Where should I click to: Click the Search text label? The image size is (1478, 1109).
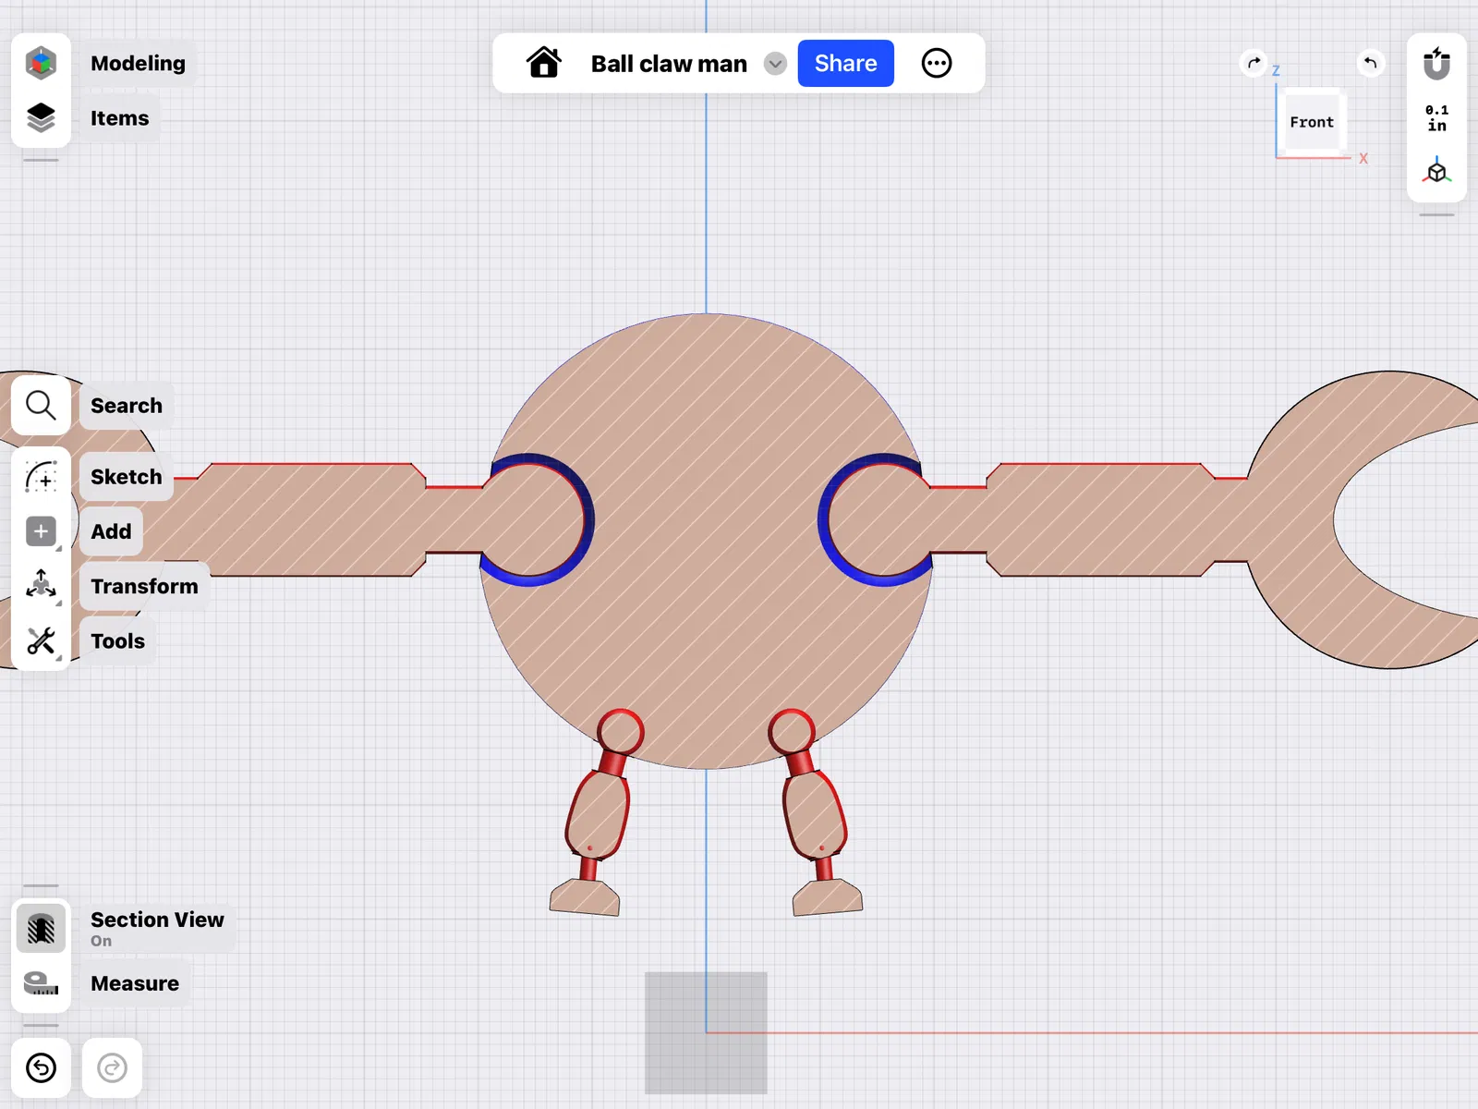pos(127,406)
